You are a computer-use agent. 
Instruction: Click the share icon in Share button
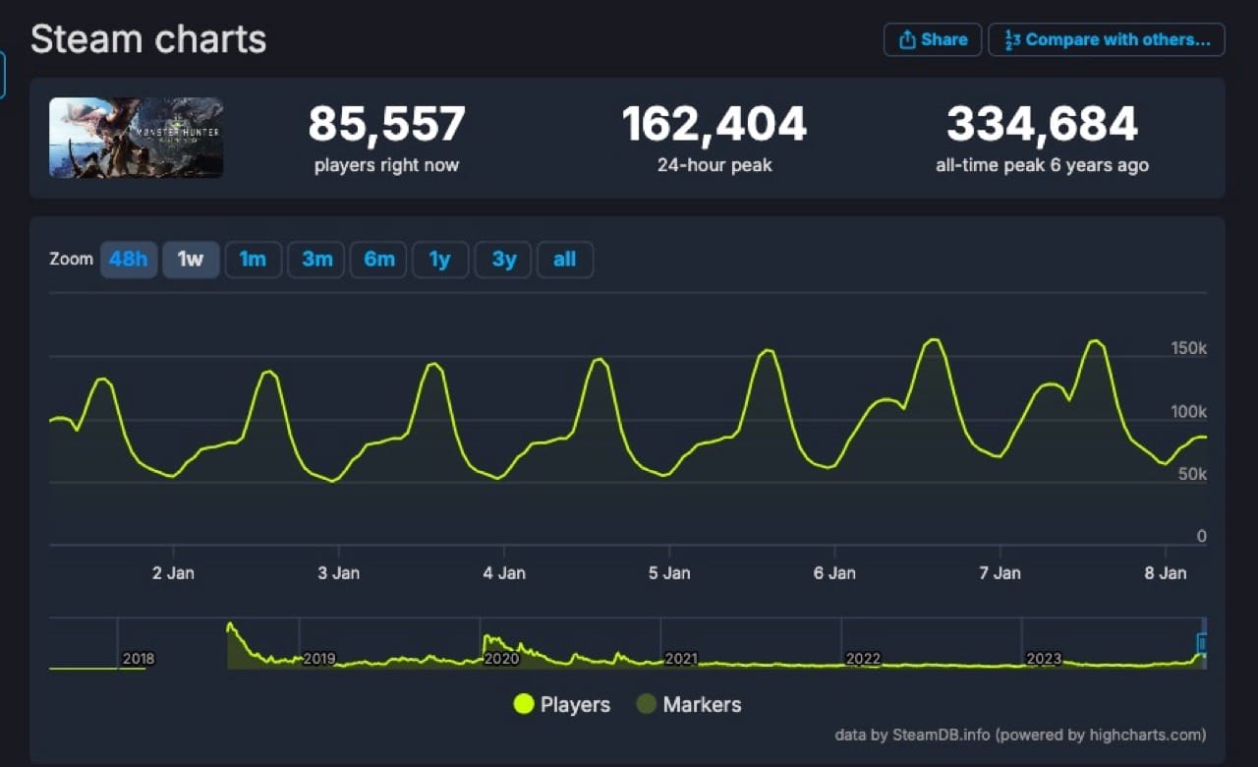click(x=907, y=39)
